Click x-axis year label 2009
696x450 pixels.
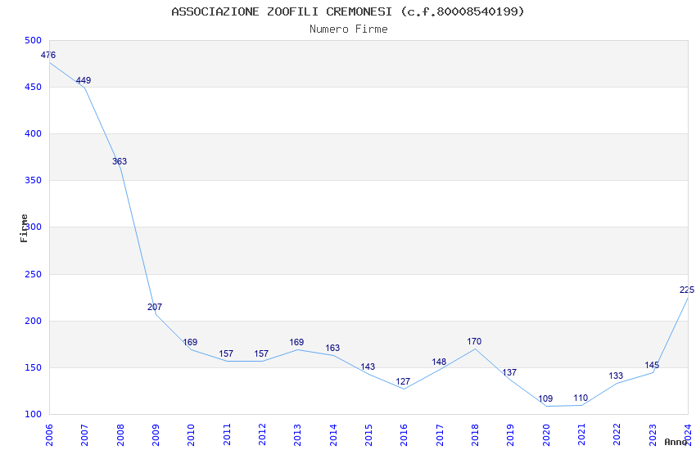[156, 435]
